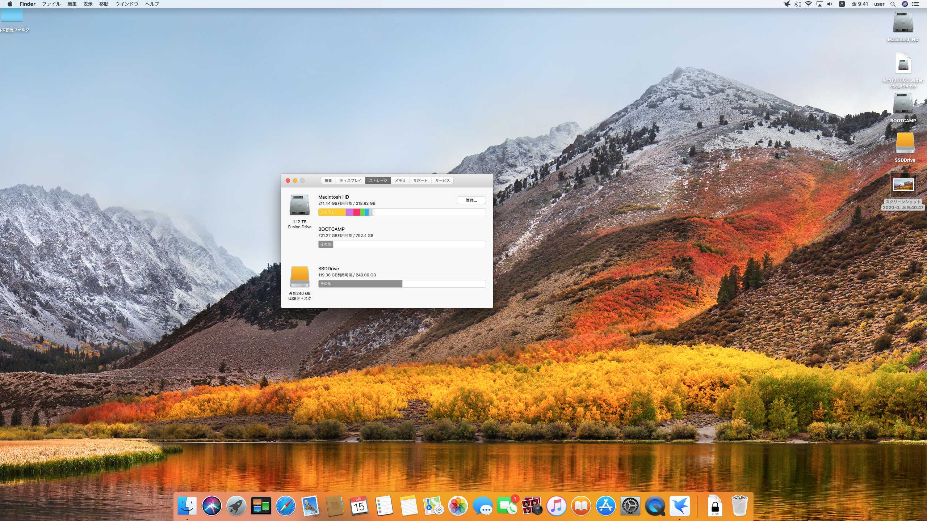The height and width of the screenshot is (521, 927).
Task: Select the blue folder on desktop
Action: click(x=12, y=15)
